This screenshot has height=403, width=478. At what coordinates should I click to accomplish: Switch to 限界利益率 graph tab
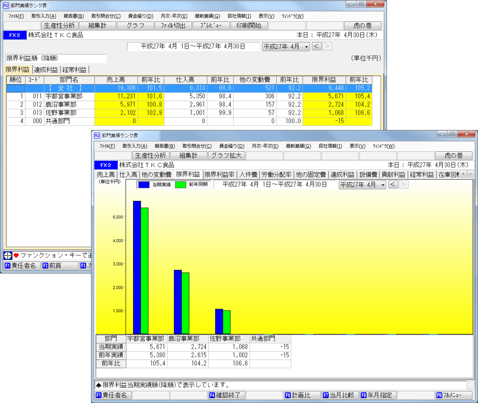coord(220,175)
